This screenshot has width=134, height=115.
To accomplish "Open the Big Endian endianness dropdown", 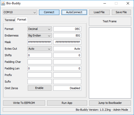I will coord(39,35).
